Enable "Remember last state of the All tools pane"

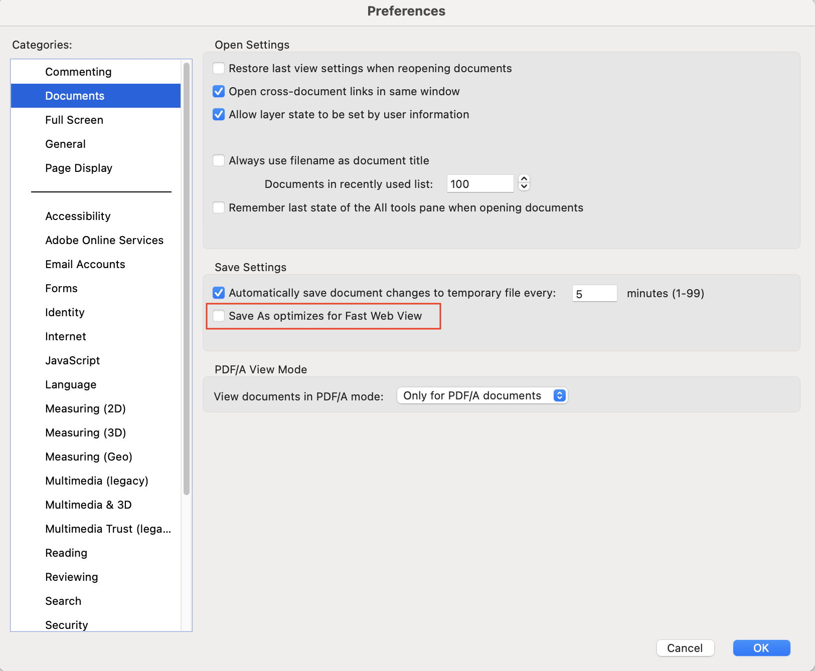pos(219,207)
